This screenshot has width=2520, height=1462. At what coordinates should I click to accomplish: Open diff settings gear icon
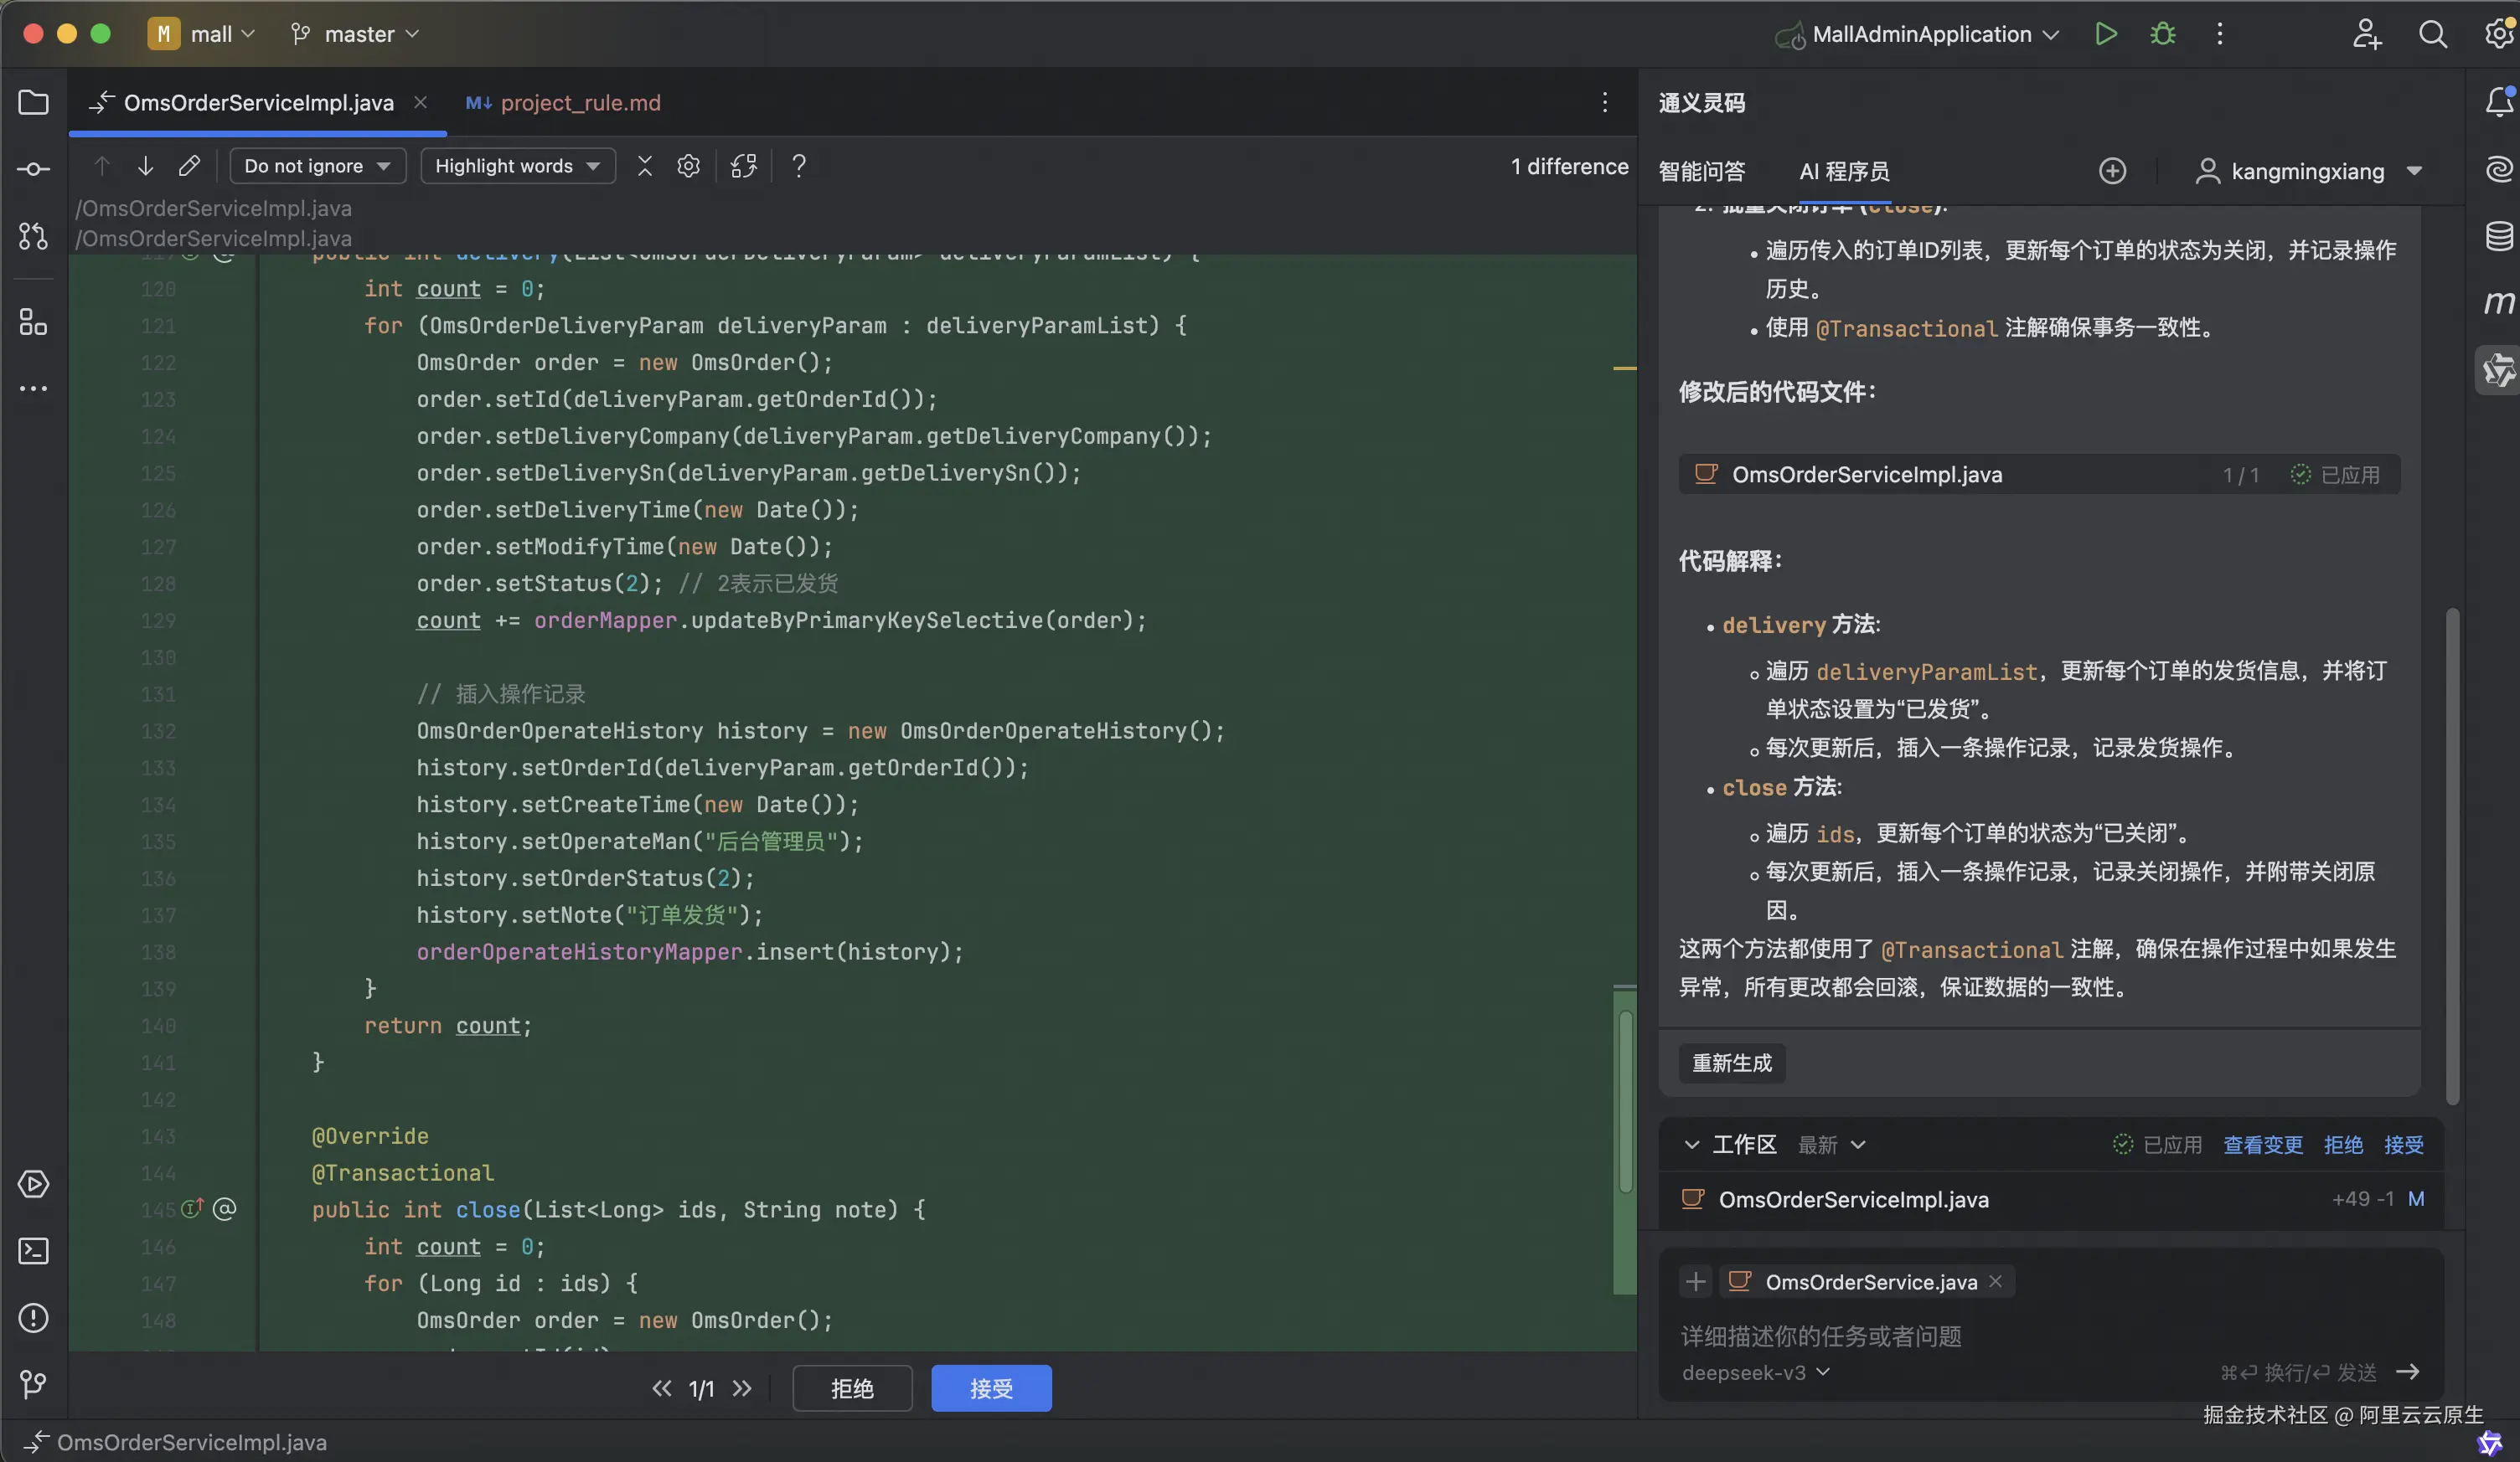coord(688,166)
